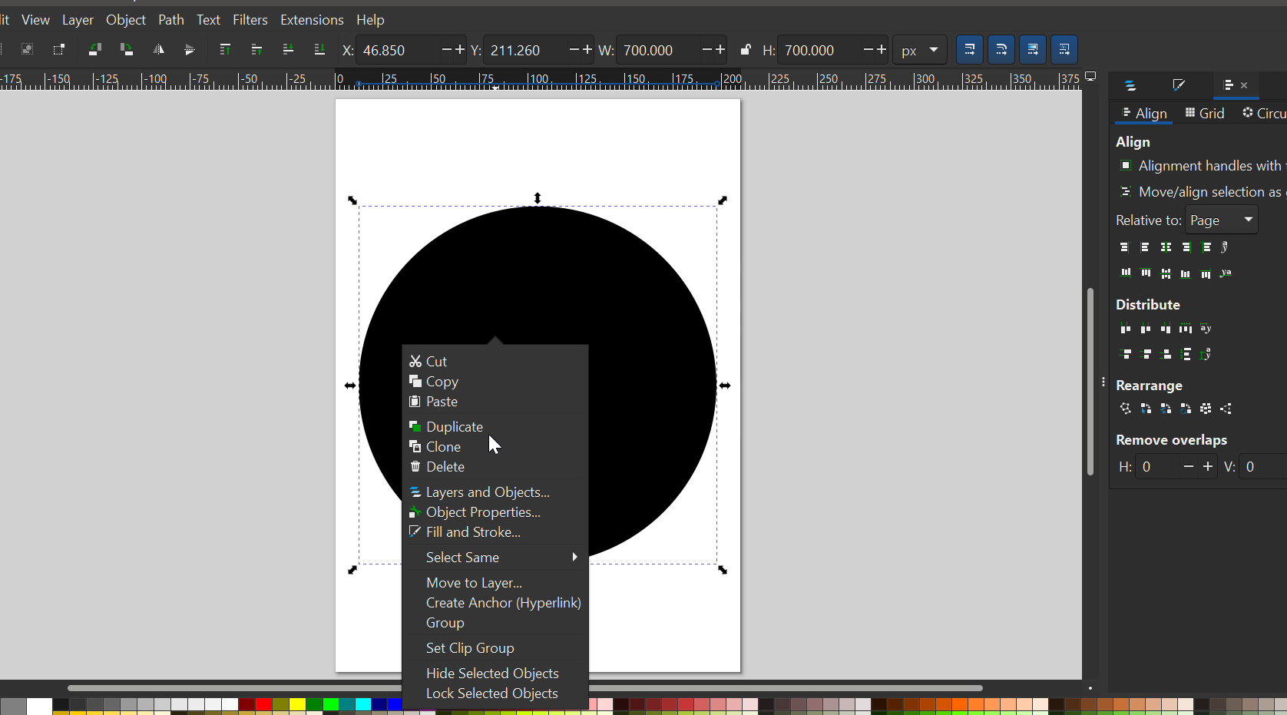Choose Cut from the context menu
Viewport: 1287px width, 715px height.
click(495, 362)
